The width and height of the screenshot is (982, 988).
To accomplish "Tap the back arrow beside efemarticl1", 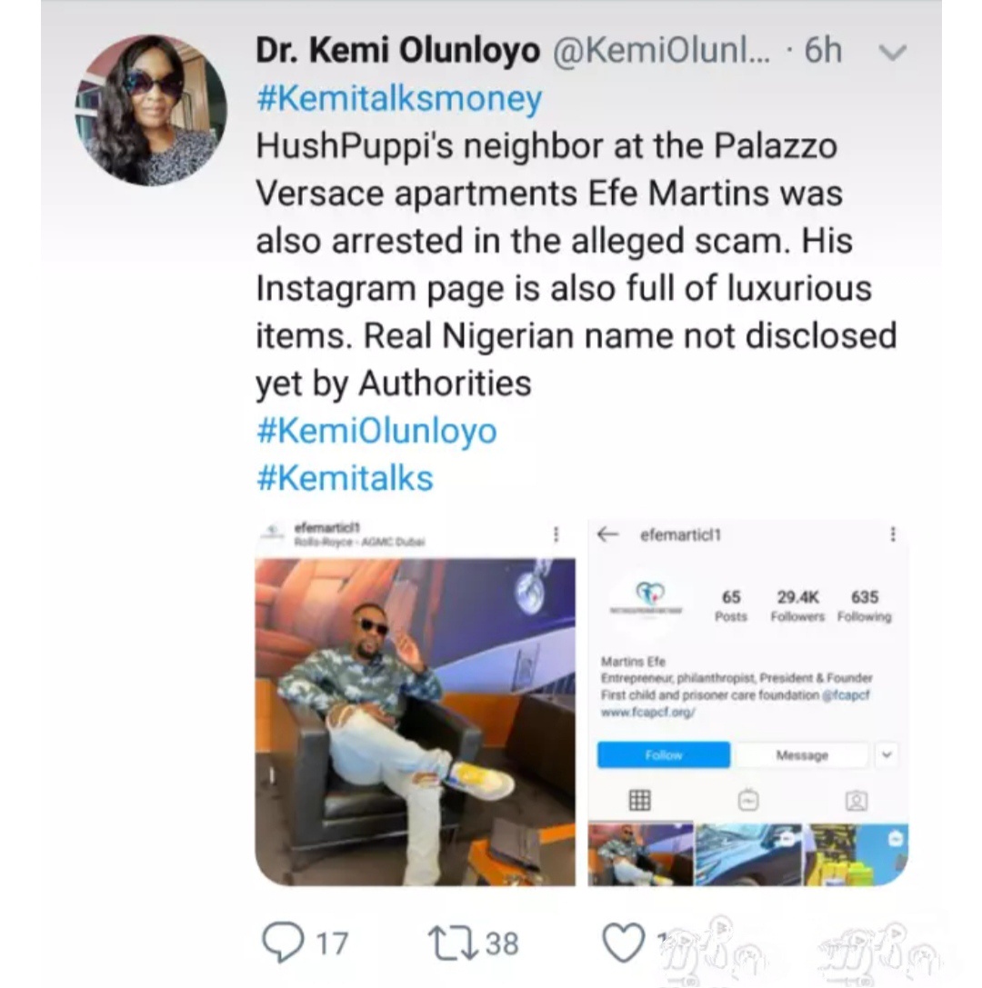I will 607,535.
